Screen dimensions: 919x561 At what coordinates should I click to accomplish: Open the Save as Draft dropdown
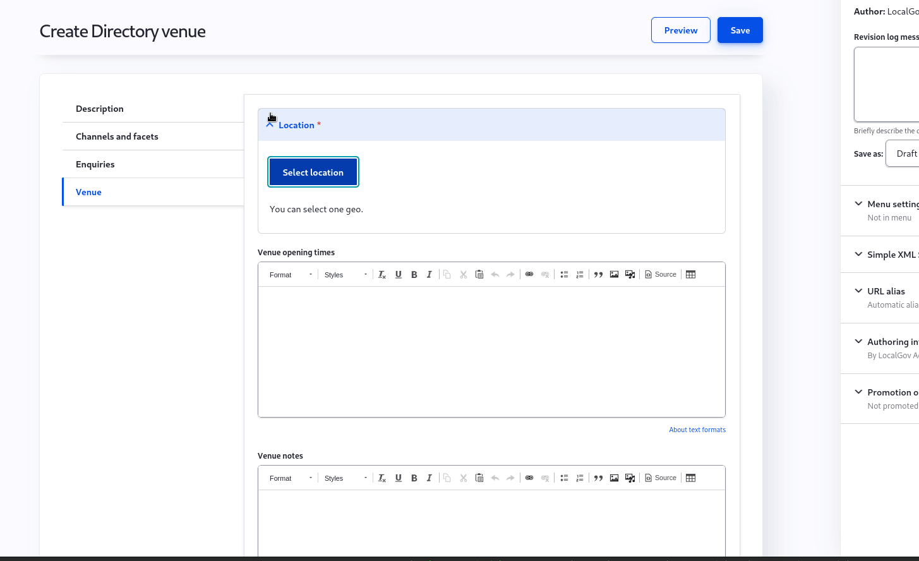[903, 154]
